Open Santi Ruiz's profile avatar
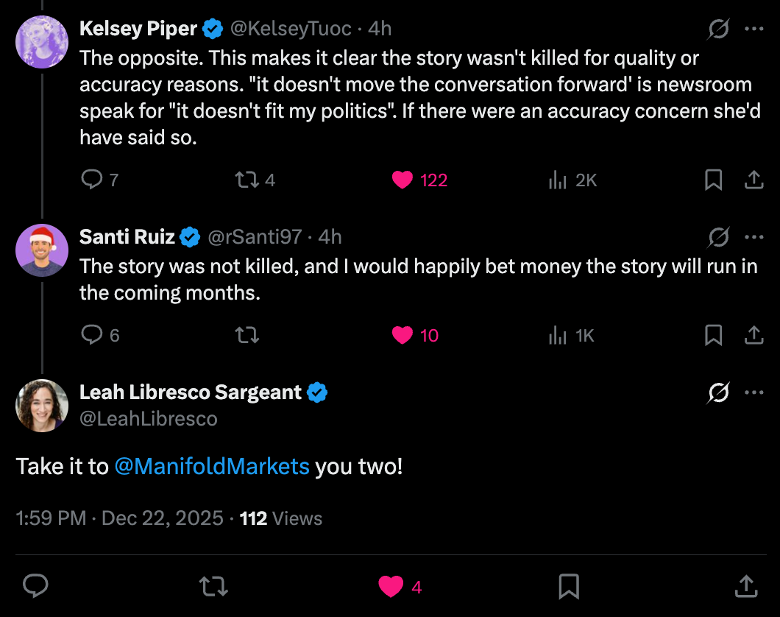 click(x=42, y=250)
